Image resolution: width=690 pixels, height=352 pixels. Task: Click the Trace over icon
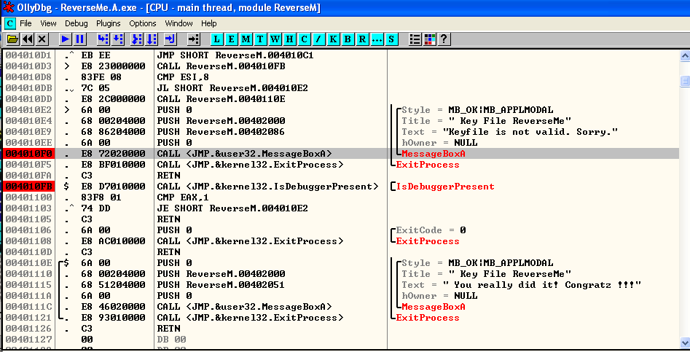[152, 39]
